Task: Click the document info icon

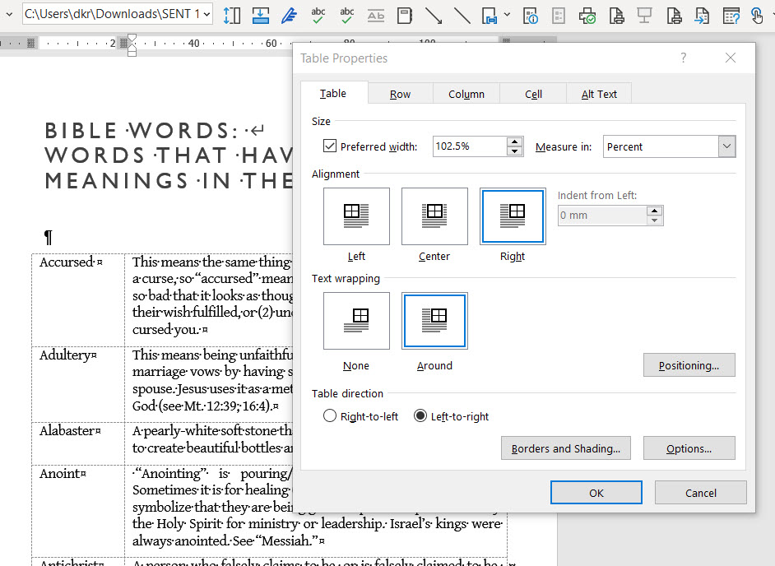Action: point(531,16)
